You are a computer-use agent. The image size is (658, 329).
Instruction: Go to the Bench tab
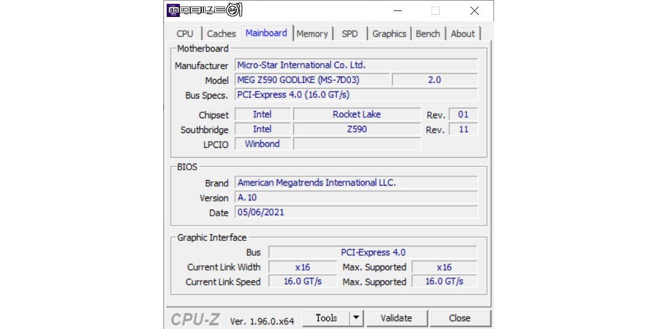pyautogui.click(x=428, y=33)
